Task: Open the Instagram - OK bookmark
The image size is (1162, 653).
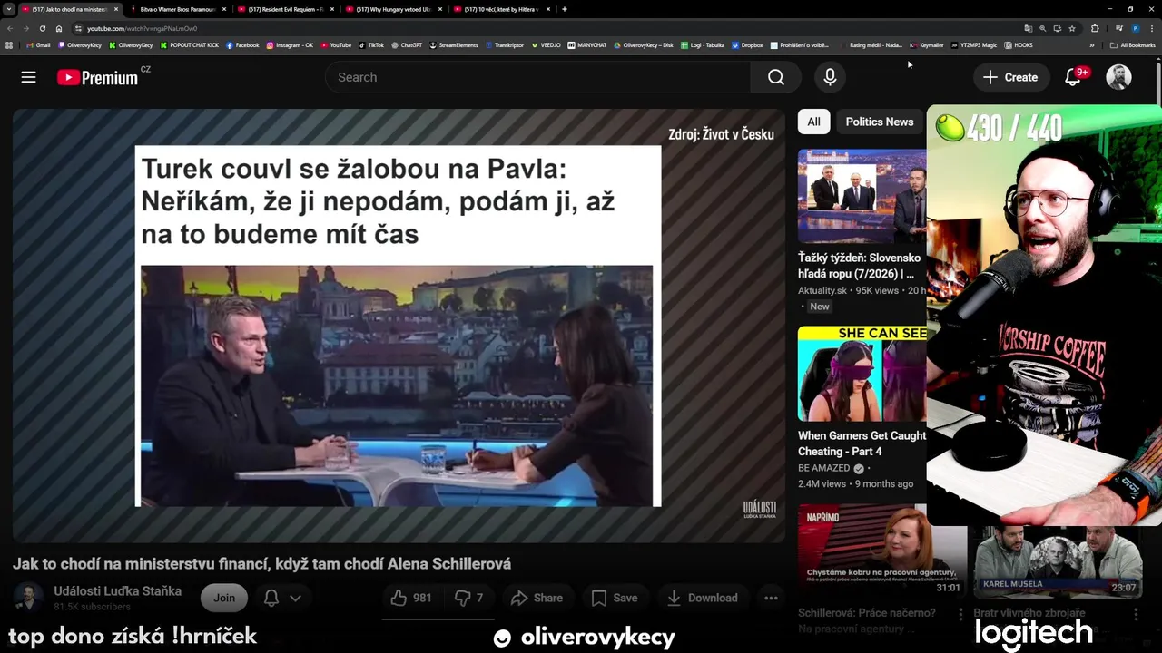Action: 290,44
